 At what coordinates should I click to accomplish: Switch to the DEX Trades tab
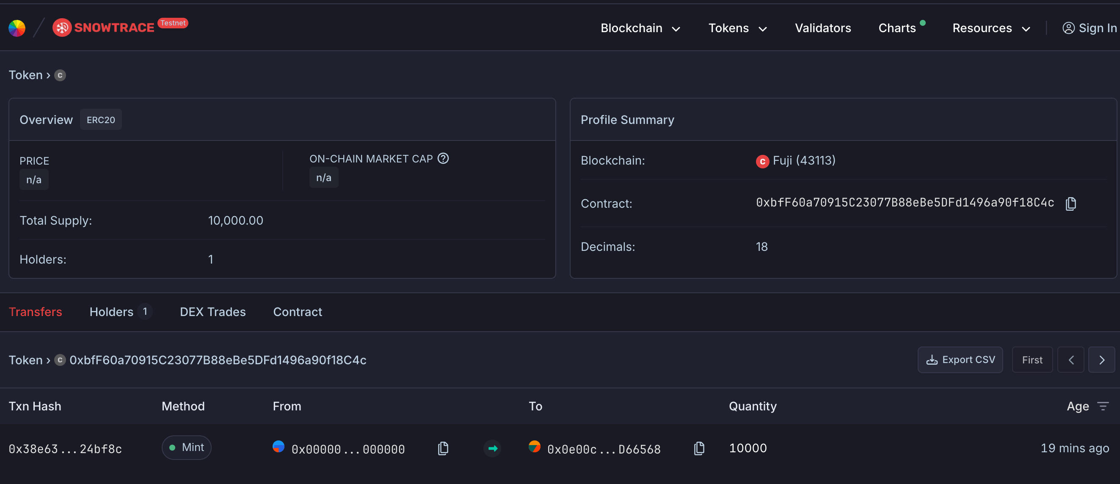(212, 312)
